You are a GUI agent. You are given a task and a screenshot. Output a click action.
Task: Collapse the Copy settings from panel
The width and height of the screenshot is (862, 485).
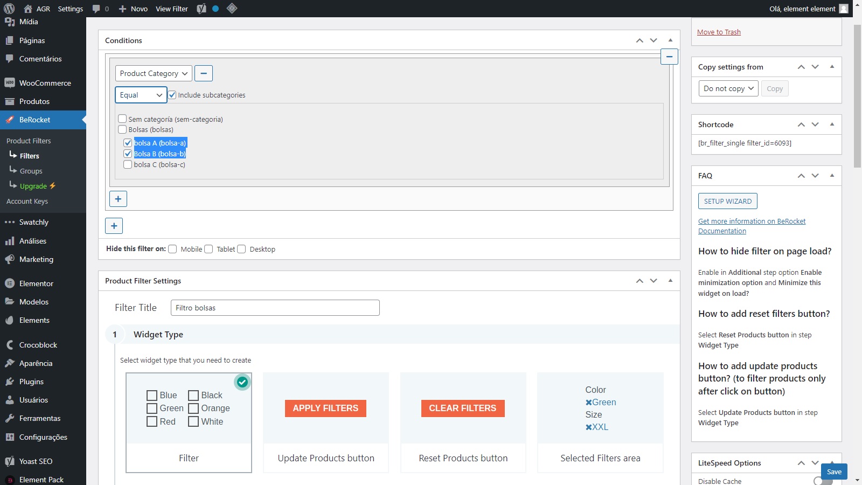832,67
